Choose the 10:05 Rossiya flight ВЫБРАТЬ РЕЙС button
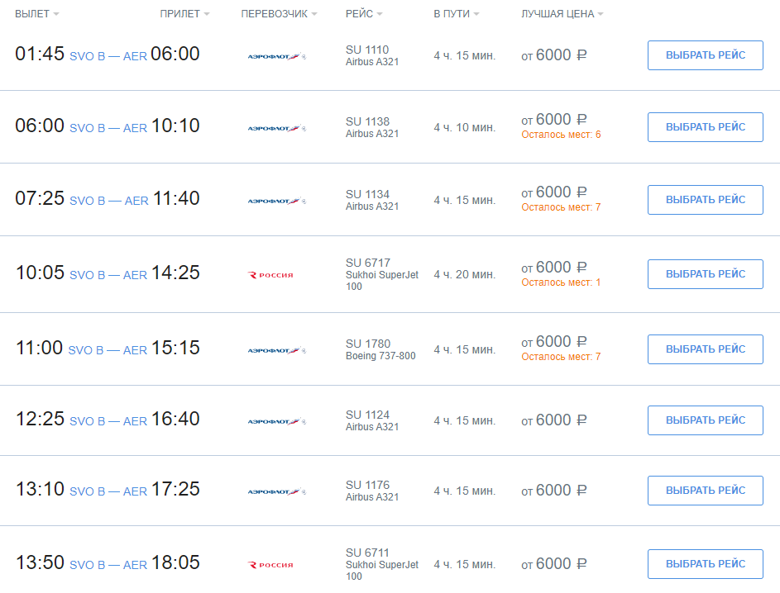The image size is (780, 593). (706, 274)
